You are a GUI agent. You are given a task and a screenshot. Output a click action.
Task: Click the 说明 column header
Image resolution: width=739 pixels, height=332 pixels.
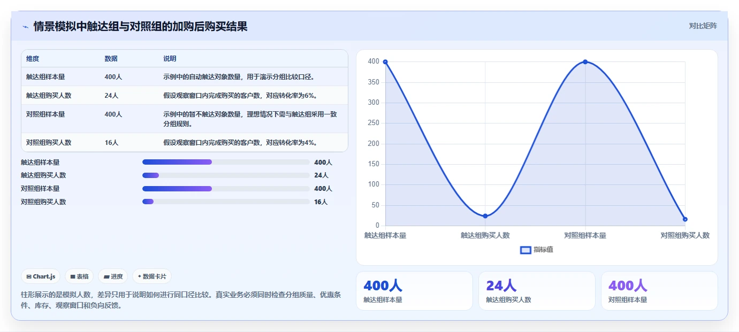coord(170,59)
